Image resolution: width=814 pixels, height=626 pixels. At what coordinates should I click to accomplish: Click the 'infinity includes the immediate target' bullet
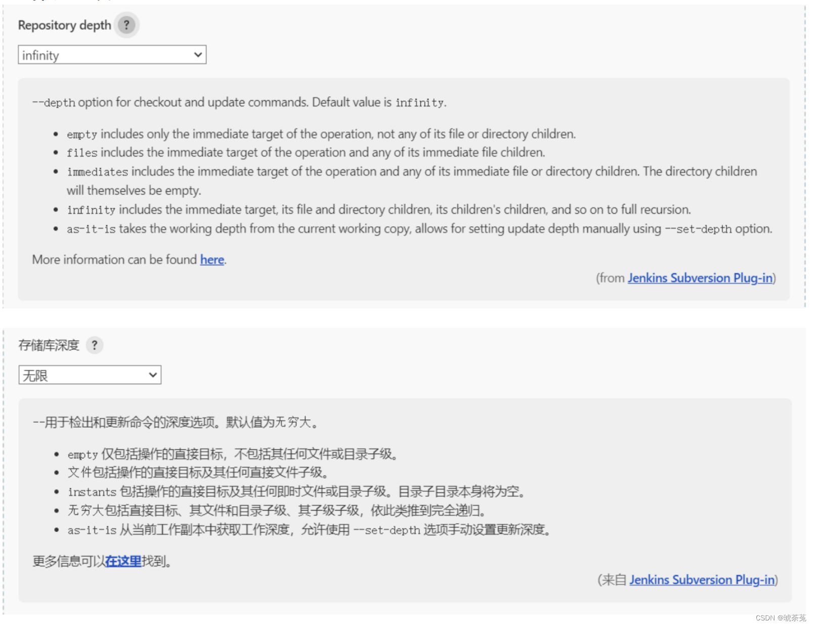pos(379,210)
